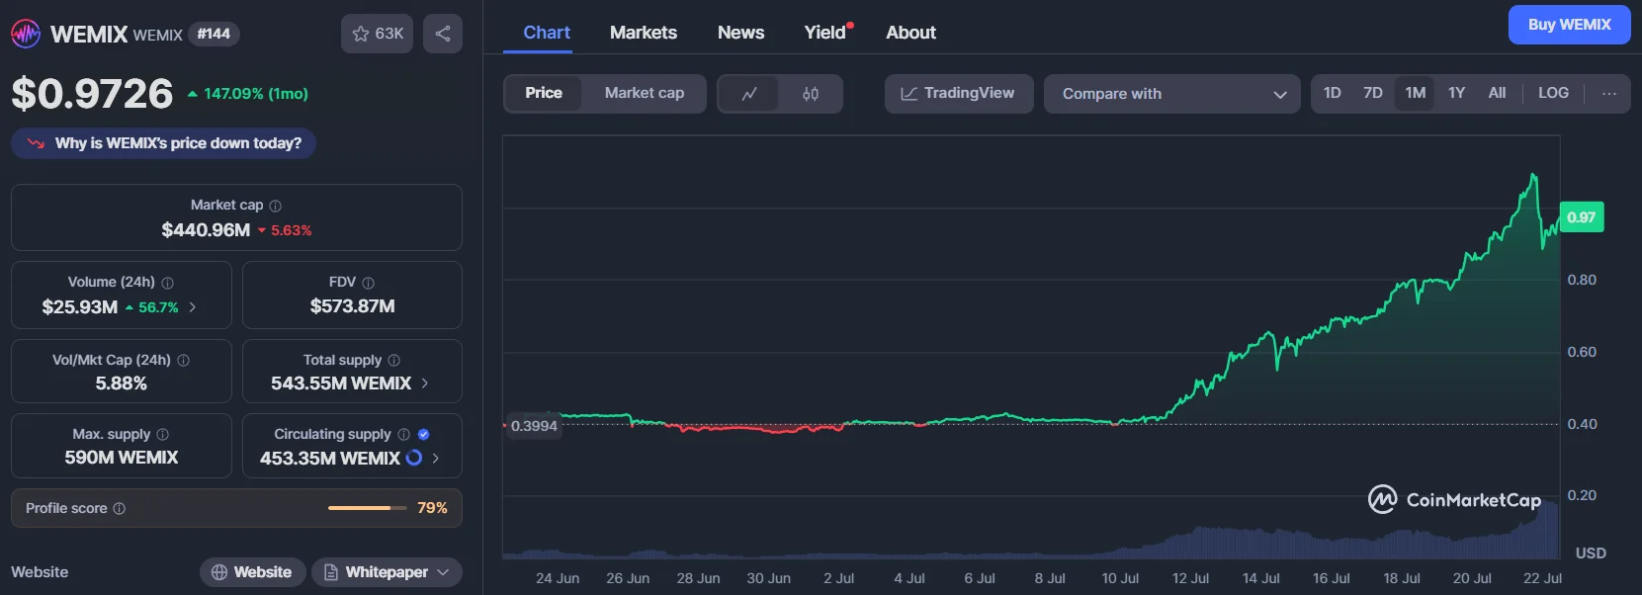Click circulating supply progress ring icon
1642x595 pixels.
[414, 458]
